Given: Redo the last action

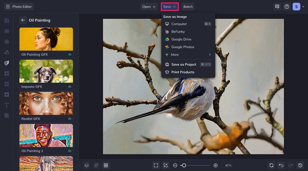Looking at the screenshot, I should pyautogui.click(x=291, y=165).
